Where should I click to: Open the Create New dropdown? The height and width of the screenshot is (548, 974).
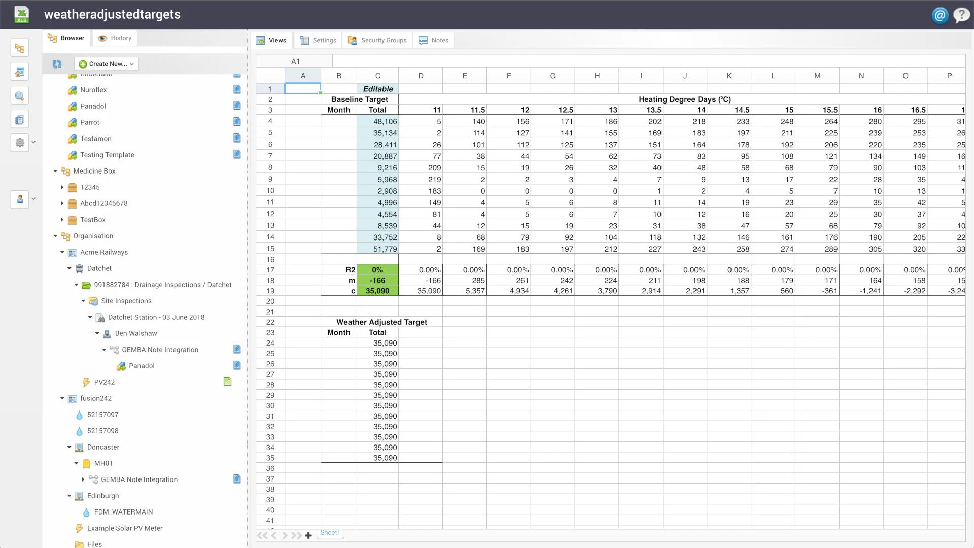tap(107, 64)
